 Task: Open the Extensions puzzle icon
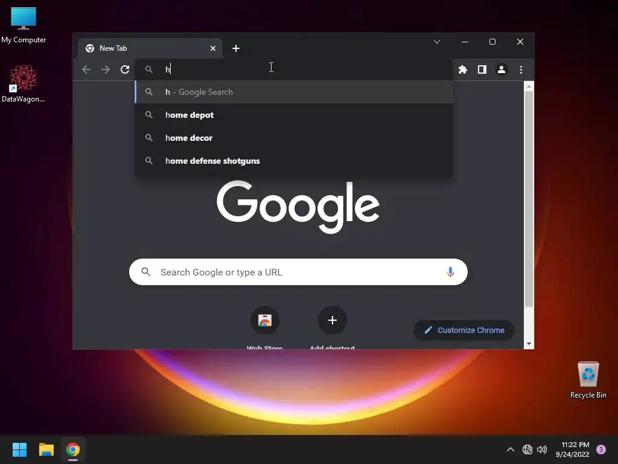pyautogui.click(x=463, y=70)
